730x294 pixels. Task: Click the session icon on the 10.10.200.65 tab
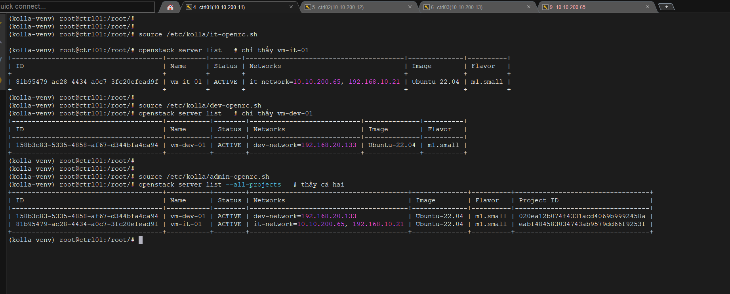point(545,7)
